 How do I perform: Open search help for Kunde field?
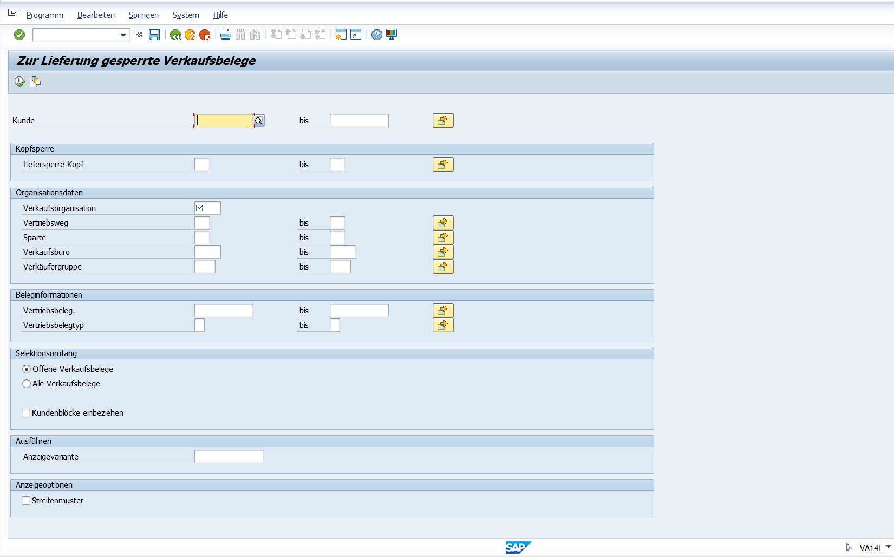pos(259,121)
